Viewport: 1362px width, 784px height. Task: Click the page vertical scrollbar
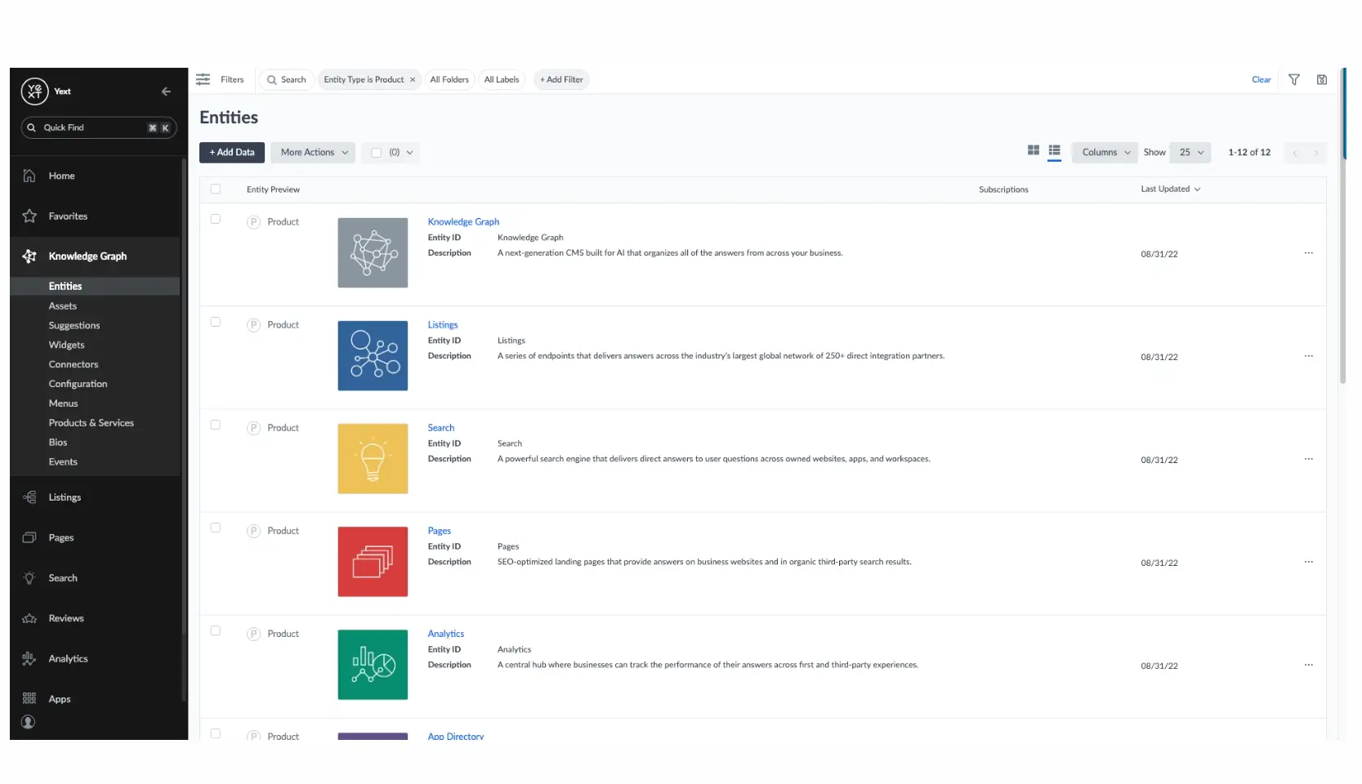tap(1342, 226)
